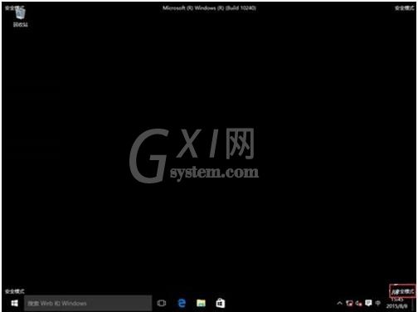The image size is (418, 312).
Task: Open Task View from the taskbar
Action: [162, 304]
